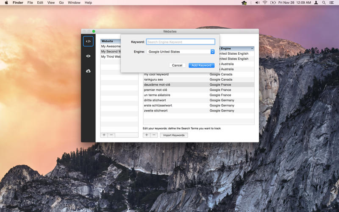
Task: Remove keyword with minus button below keyword table
Action: 154,135
